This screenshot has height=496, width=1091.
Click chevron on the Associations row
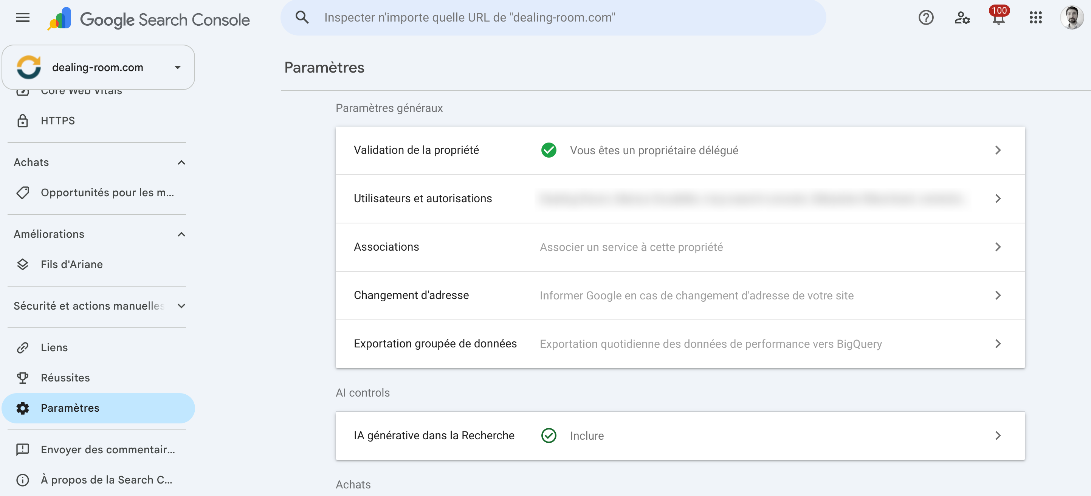998,247
